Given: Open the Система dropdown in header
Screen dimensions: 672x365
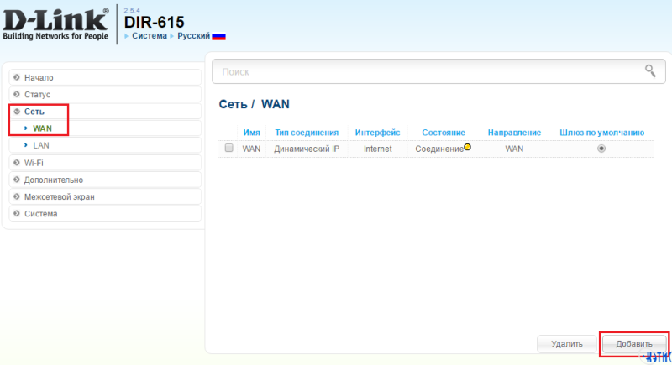Looking at the screenshot, I should (x=149, y=37).
